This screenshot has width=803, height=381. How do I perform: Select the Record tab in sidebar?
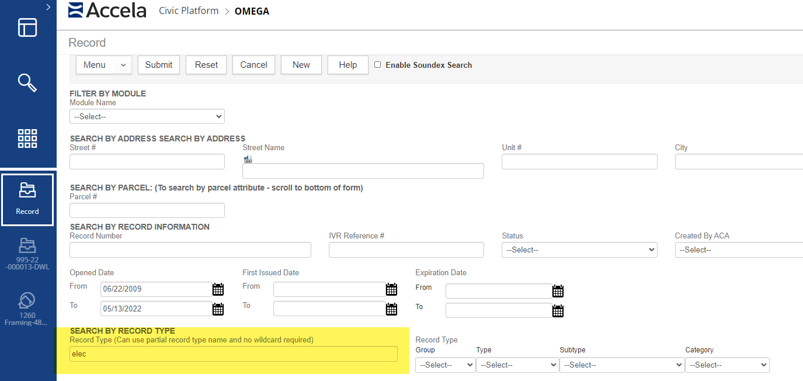click(27, 199)
